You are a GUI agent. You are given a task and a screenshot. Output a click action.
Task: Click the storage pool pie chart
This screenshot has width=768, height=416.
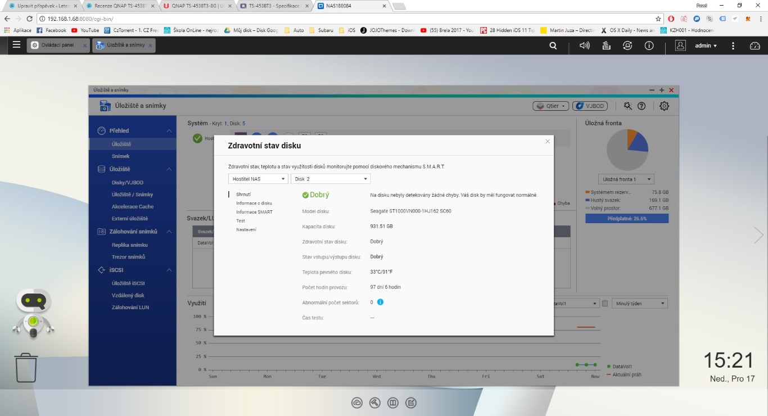point(627,150)
